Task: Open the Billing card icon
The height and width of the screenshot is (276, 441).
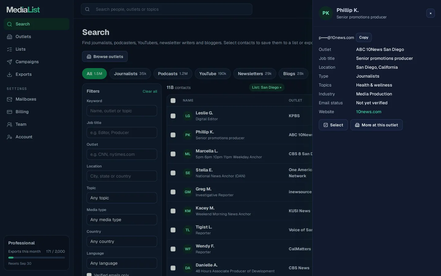Action: [x=9, y=112]
